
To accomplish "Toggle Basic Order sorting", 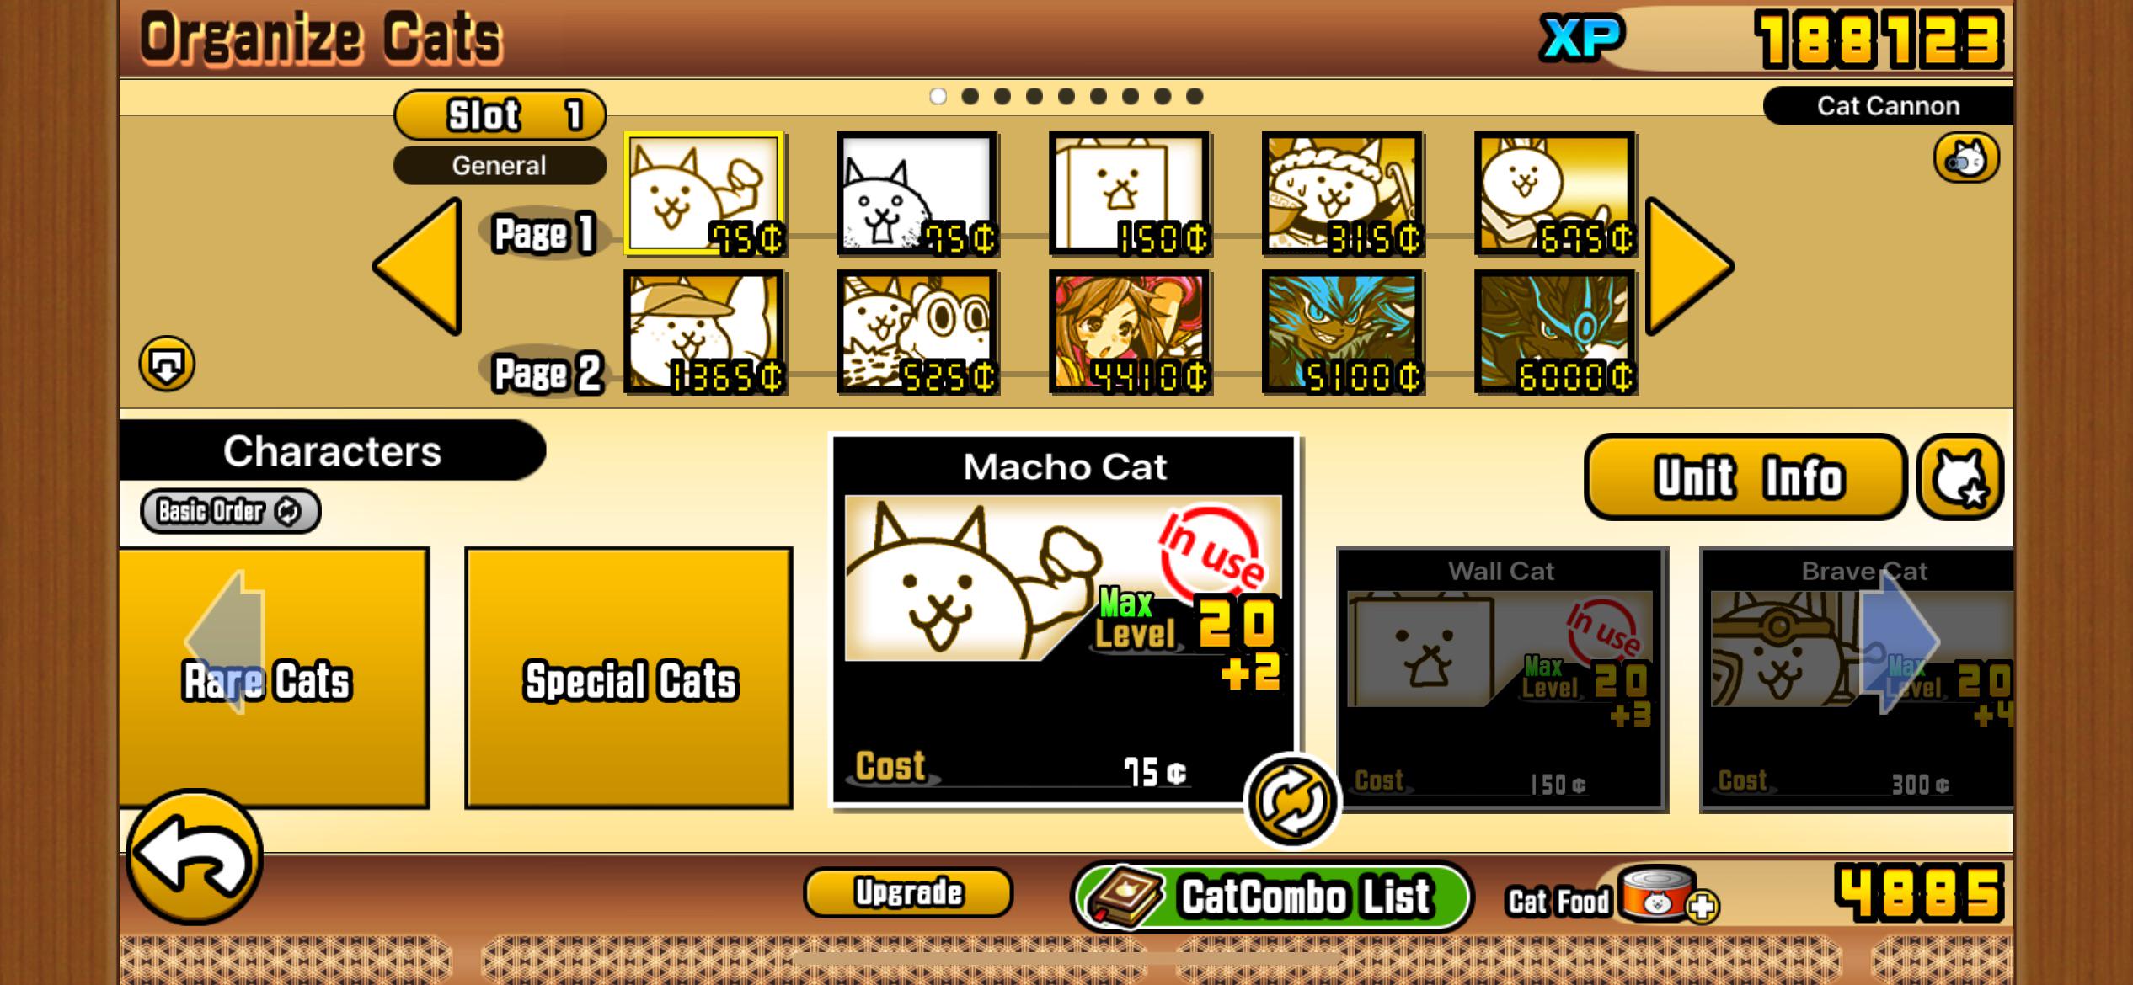I will pyautogui.click(x=230, y=511).
